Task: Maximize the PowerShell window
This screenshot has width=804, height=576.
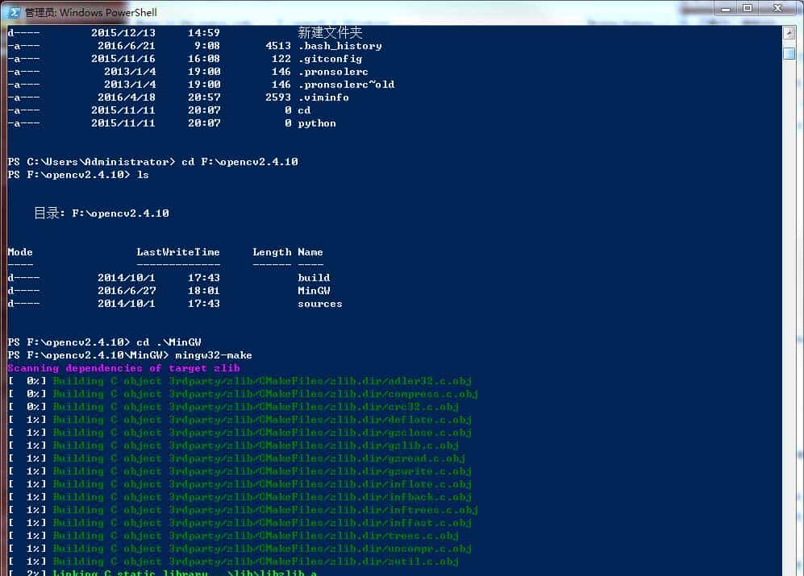Action: click(747, 10)
